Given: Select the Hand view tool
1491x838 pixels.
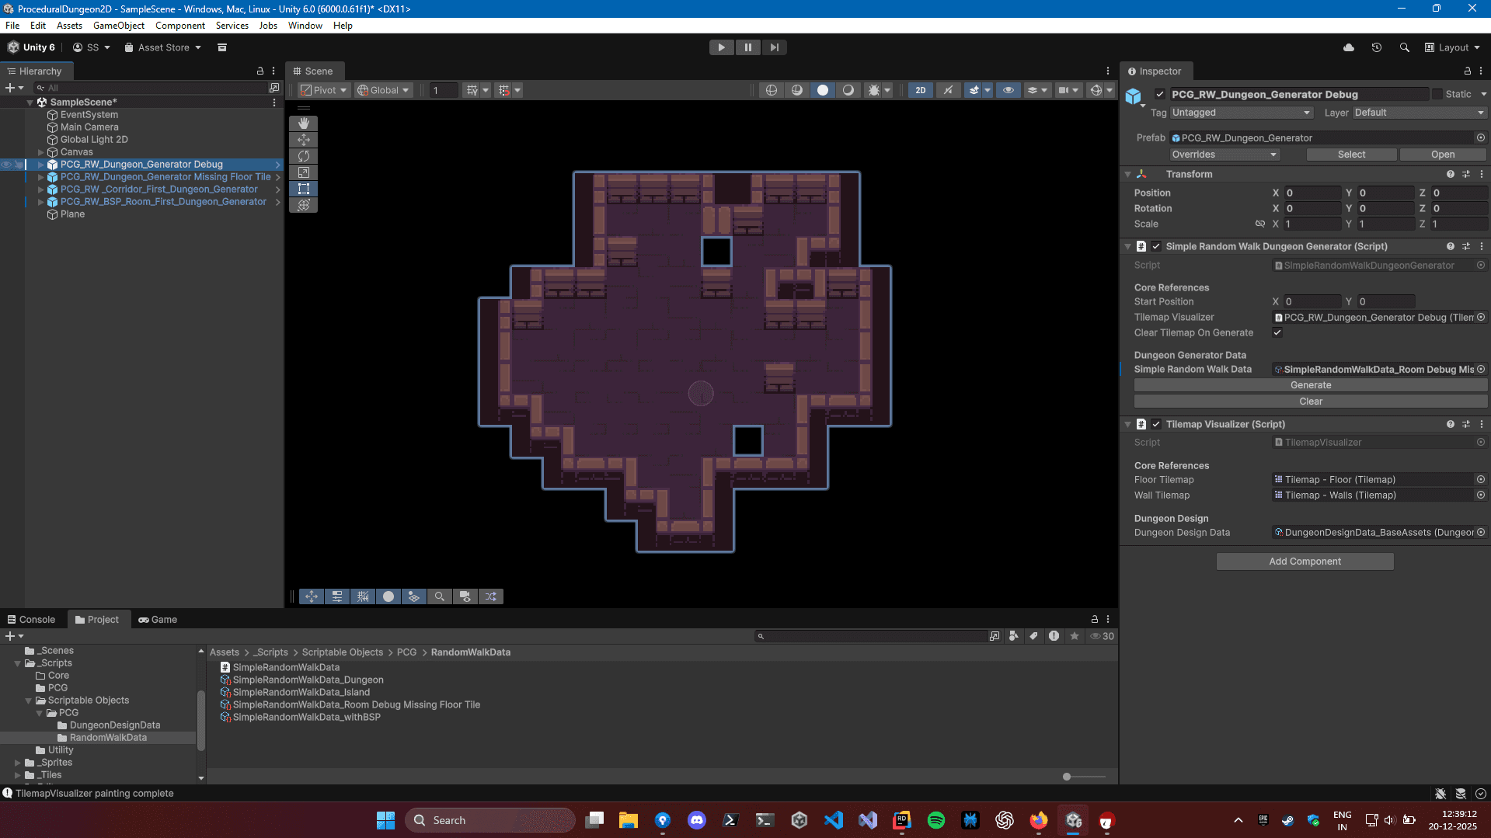Looking at the screenshot, I should (303, 123).
